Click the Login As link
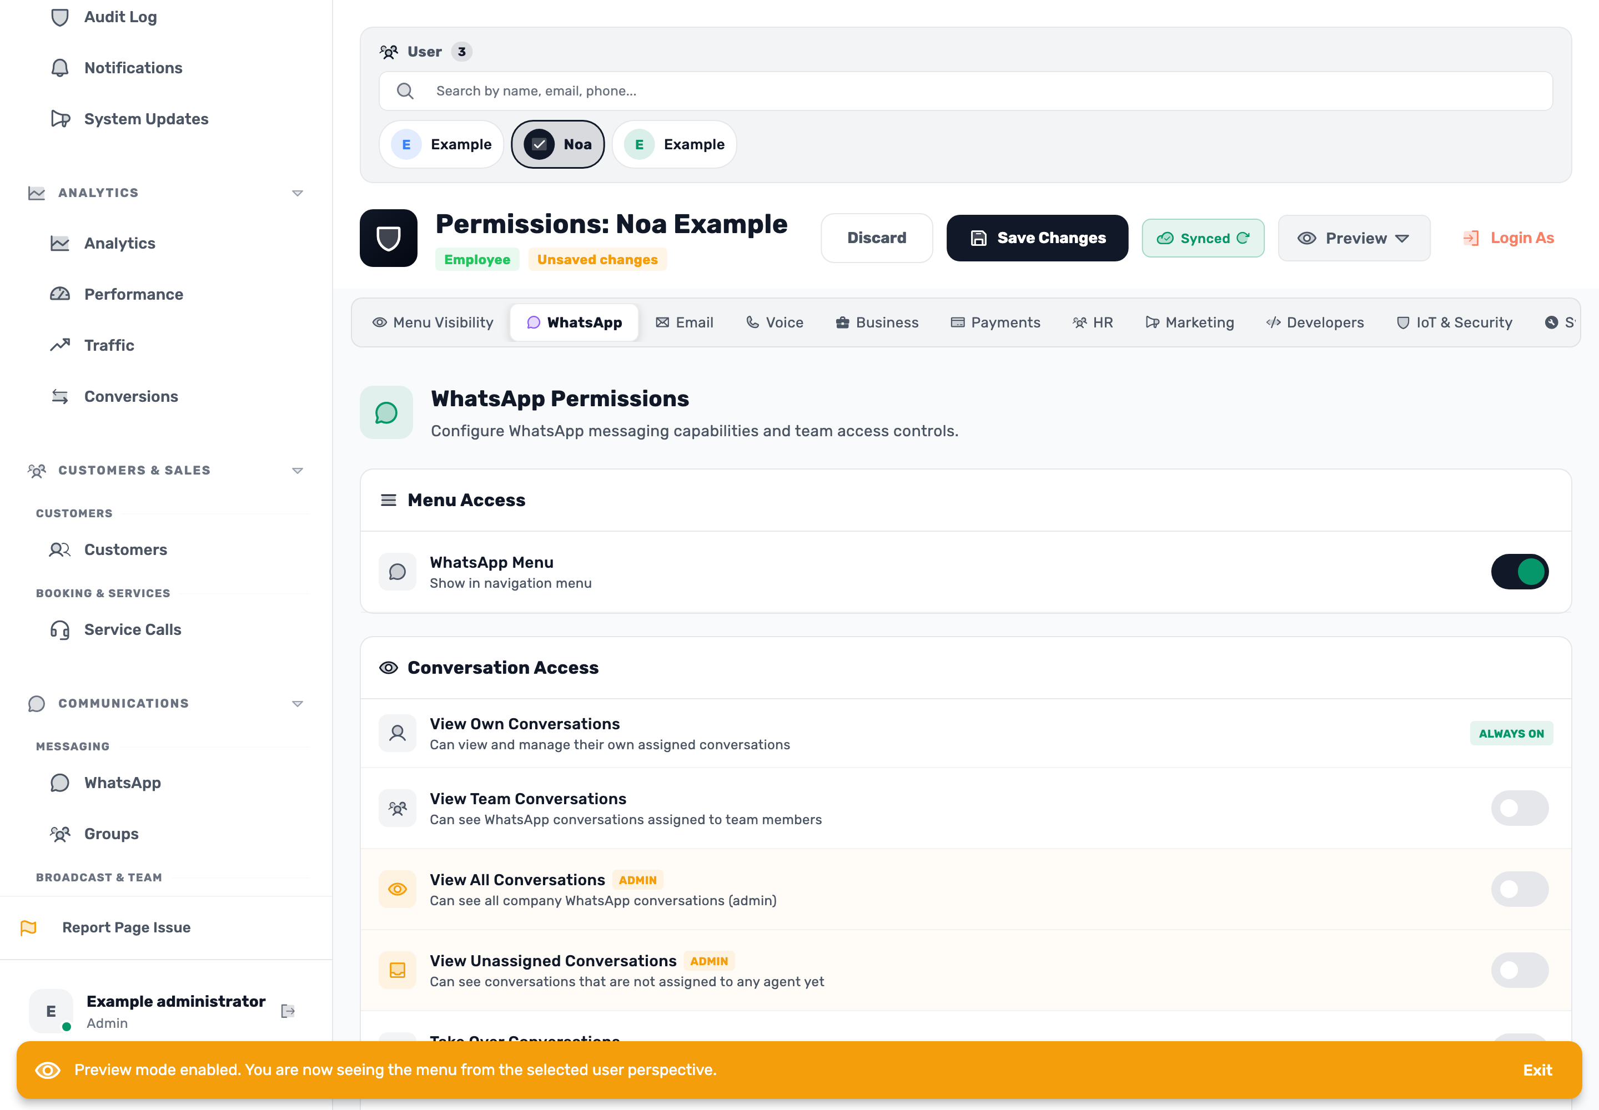 coord(1508,238)
